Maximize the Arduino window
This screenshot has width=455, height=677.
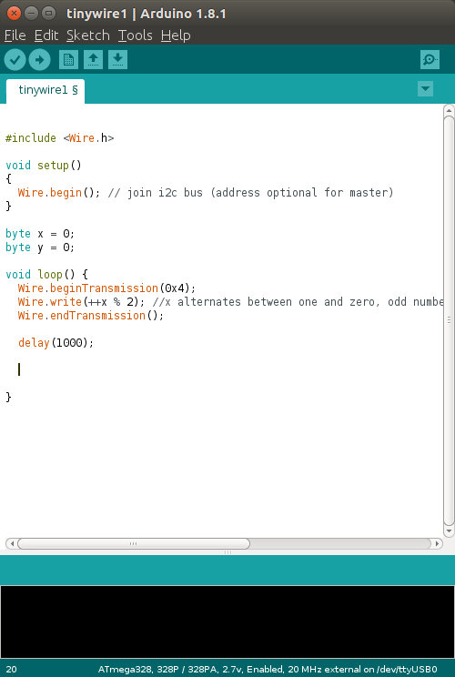point(49,14)
